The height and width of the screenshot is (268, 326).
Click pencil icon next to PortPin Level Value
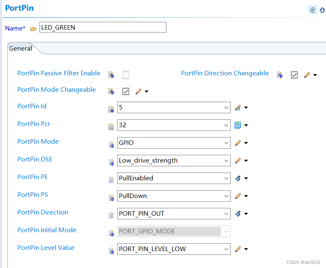click(x=238, y=249)
